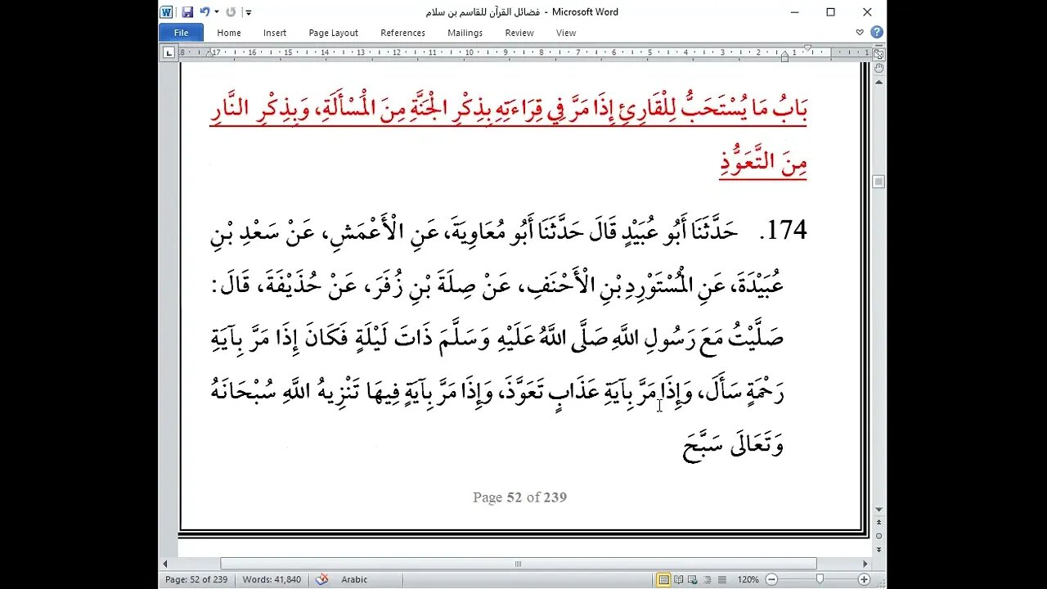Image resolution: width=1047 pixels, height=589 pixels.
Task: Switch to the Insert ribbon tab
Action: click(x=275, y=33)
